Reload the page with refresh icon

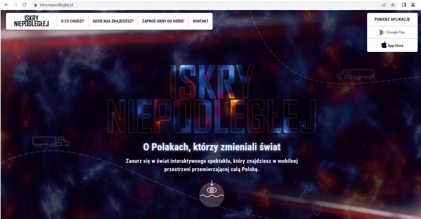24,5
